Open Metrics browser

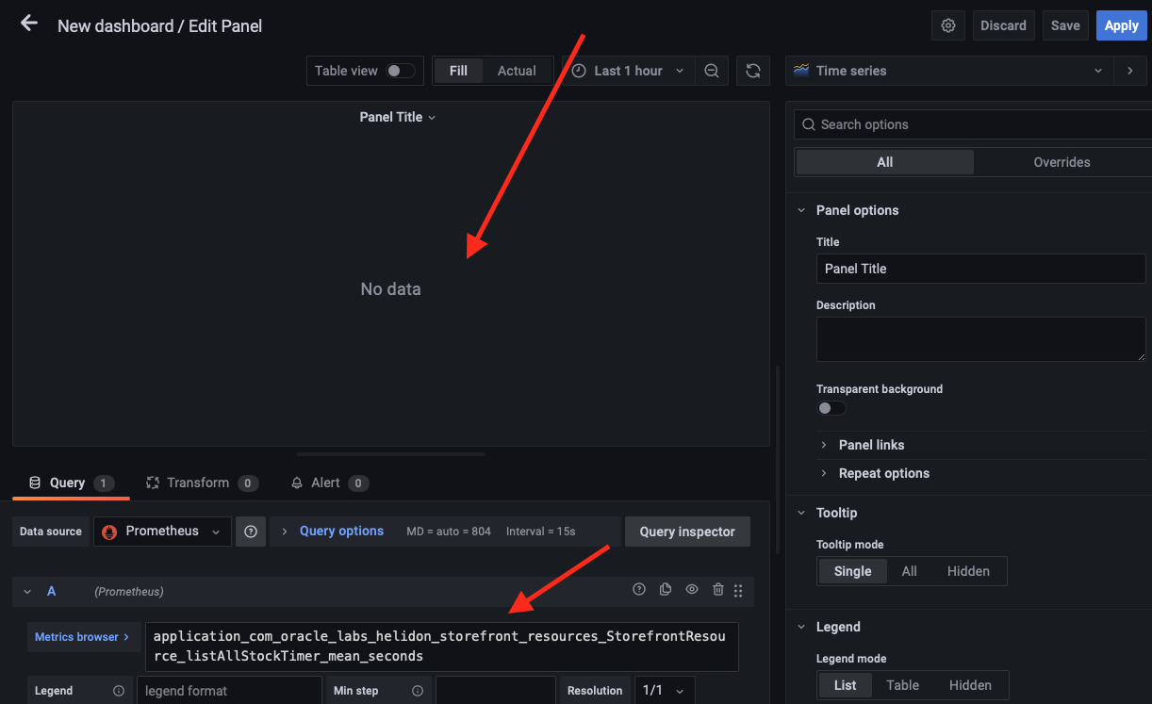(x=83, y=637)
